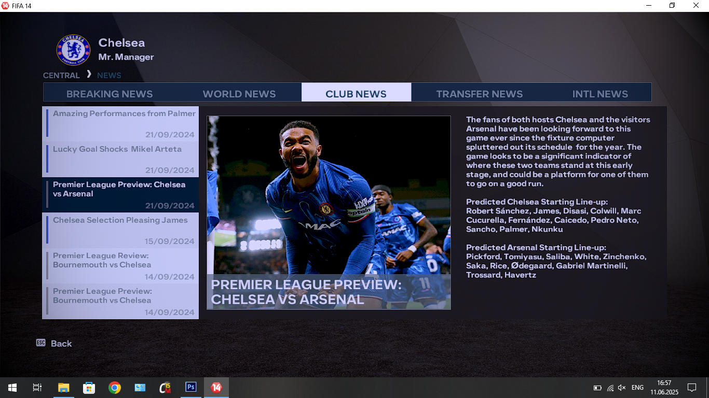Image resolution: width=709 pixels, height=398 pixels.
Task: Open Premier League Preview: Bournemouth vs Chelsea
Action: coord(120,302)
